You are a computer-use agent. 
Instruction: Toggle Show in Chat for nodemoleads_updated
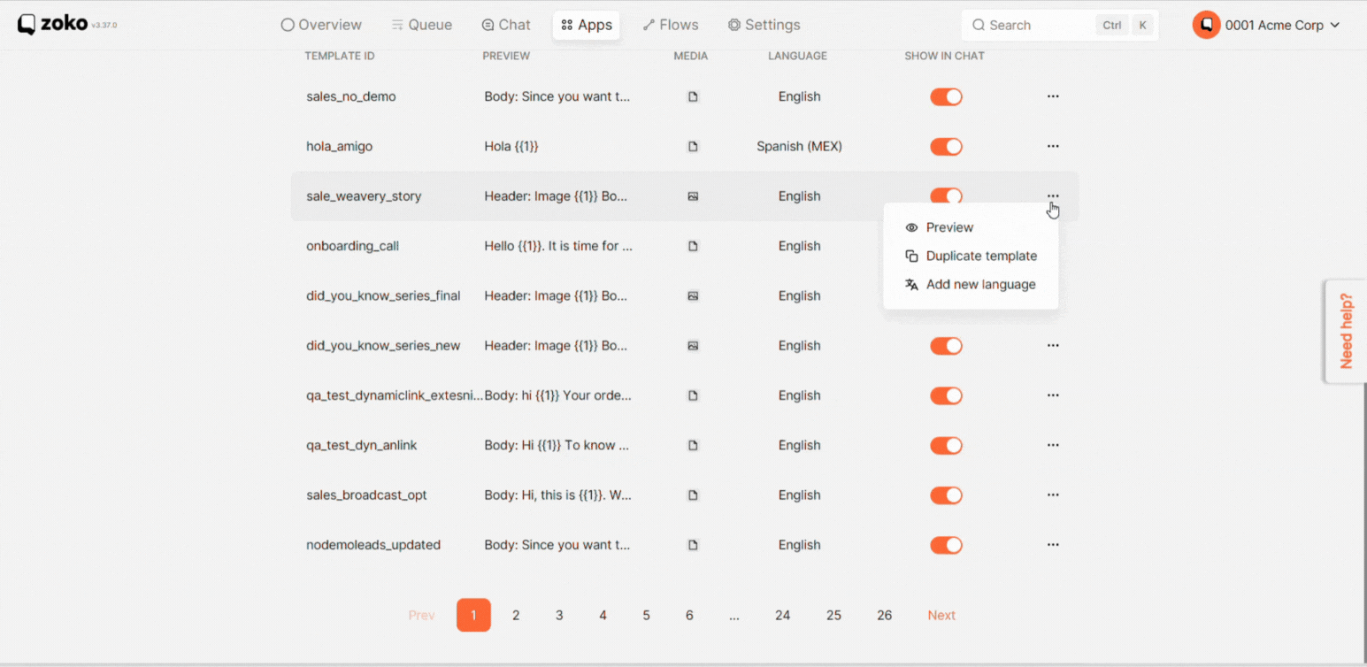pyautogui.click(x=946, y=545)
